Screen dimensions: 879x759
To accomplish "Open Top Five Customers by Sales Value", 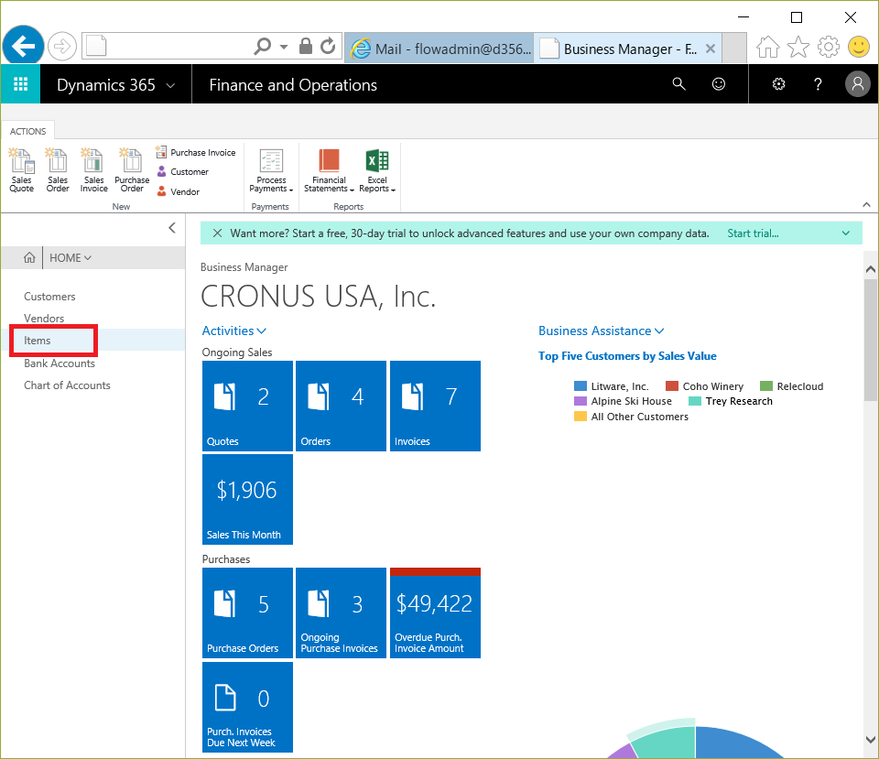I will tap(627, 356).
